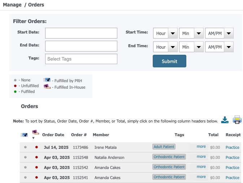Click Orthodontic Patient tag on order 1152542
Image resolution: width=243 pixels, height=183 pixels.
click(169, 167)
